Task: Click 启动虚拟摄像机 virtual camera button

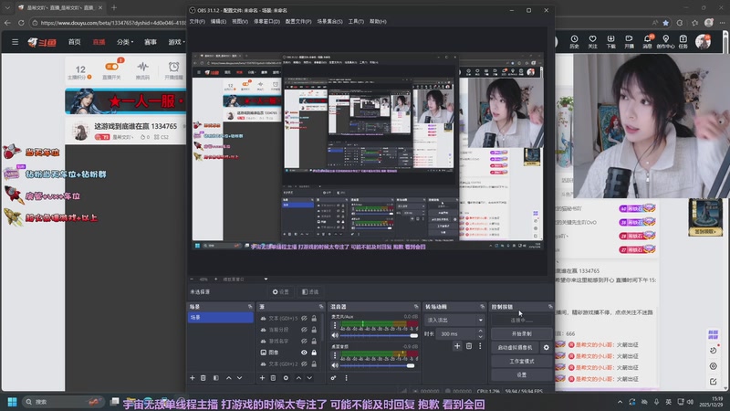Action: point(515,348)
